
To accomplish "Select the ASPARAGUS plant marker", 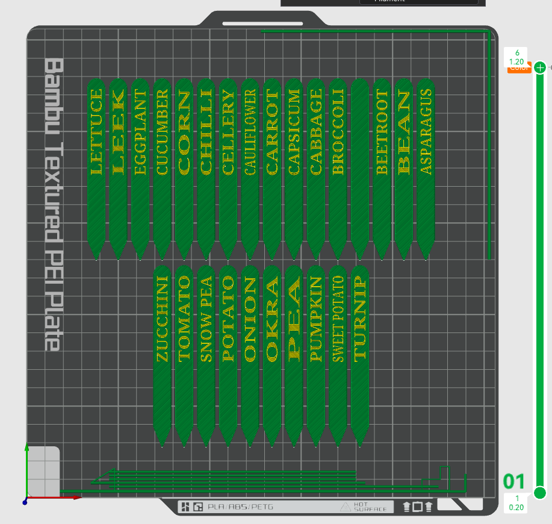I will click(x=426, y=169).
